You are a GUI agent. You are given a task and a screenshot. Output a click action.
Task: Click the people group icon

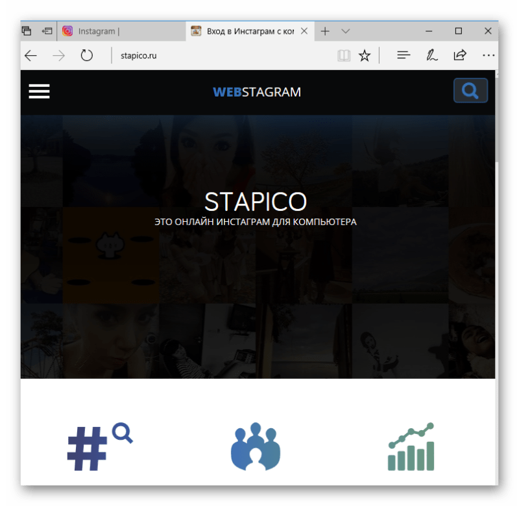(256, 446)
